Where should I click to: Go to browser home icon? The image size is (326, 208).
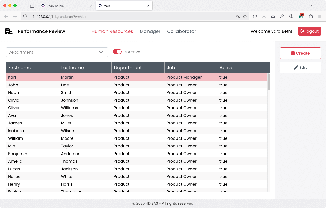[x=273, y=16]
